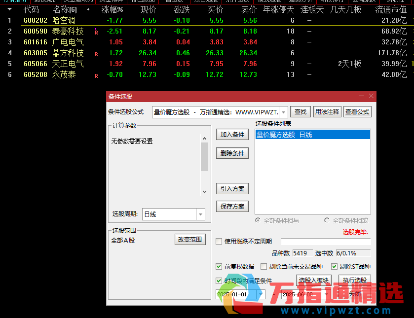This screenshot has width=414, height=318.
Task: Uncheck the 前复权数据 checkbox
Action: 219,266
